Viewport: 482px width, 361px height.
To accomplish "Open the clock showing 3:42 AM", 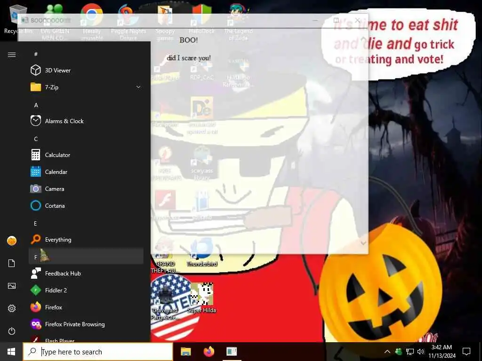I will (442, 352).
